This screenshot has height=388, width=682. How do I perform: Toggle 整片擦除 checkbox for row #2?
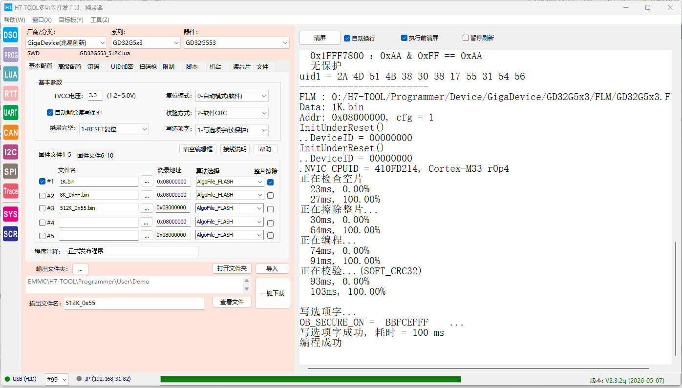click(270, 195)
